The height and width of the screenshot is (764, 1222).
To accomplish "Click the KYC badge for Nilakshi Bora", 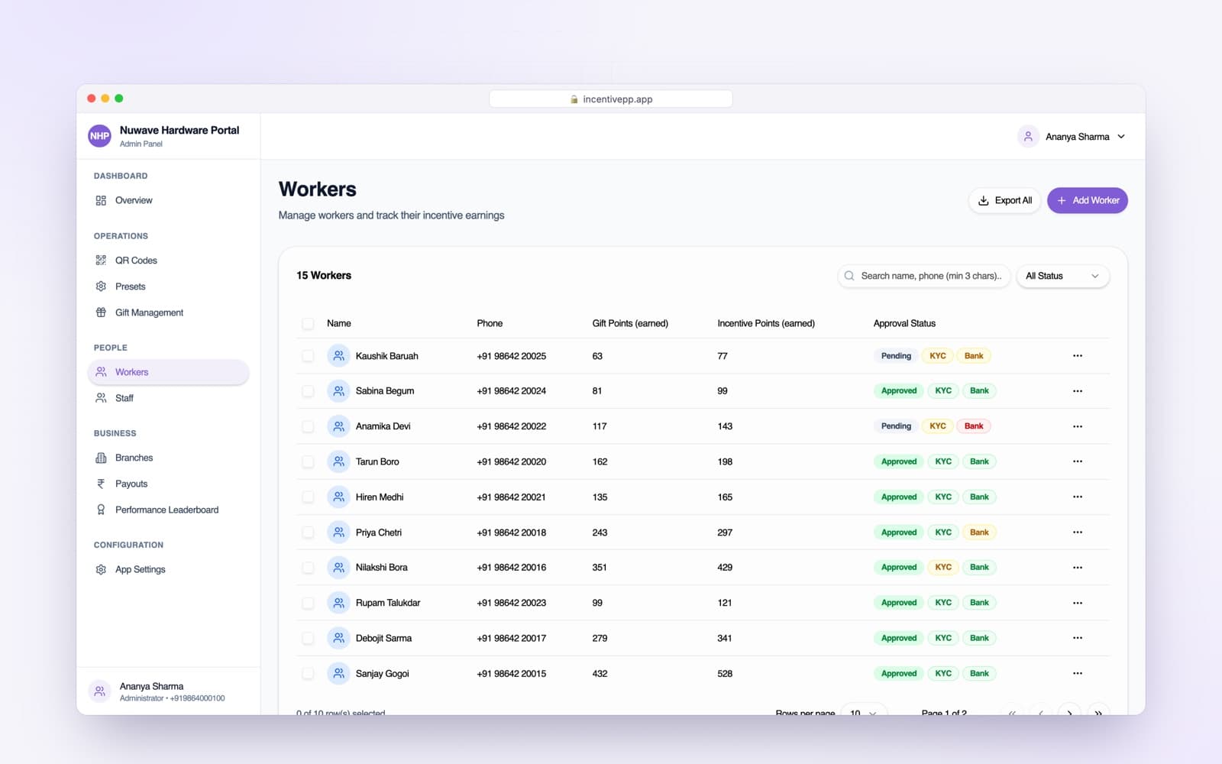I will coord(943,568).
